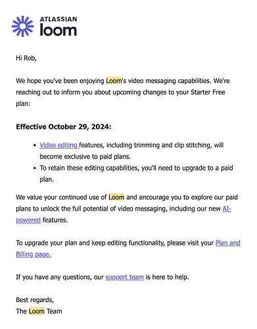Click highlighted Loom after "continued use of"
The image size is (257, 329).
coord(116,197)
